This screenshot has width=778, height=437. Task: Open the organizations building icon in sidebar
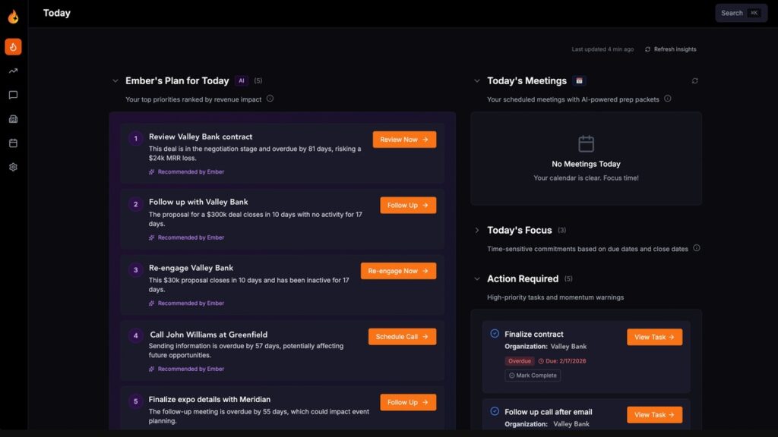coord(13,119)
